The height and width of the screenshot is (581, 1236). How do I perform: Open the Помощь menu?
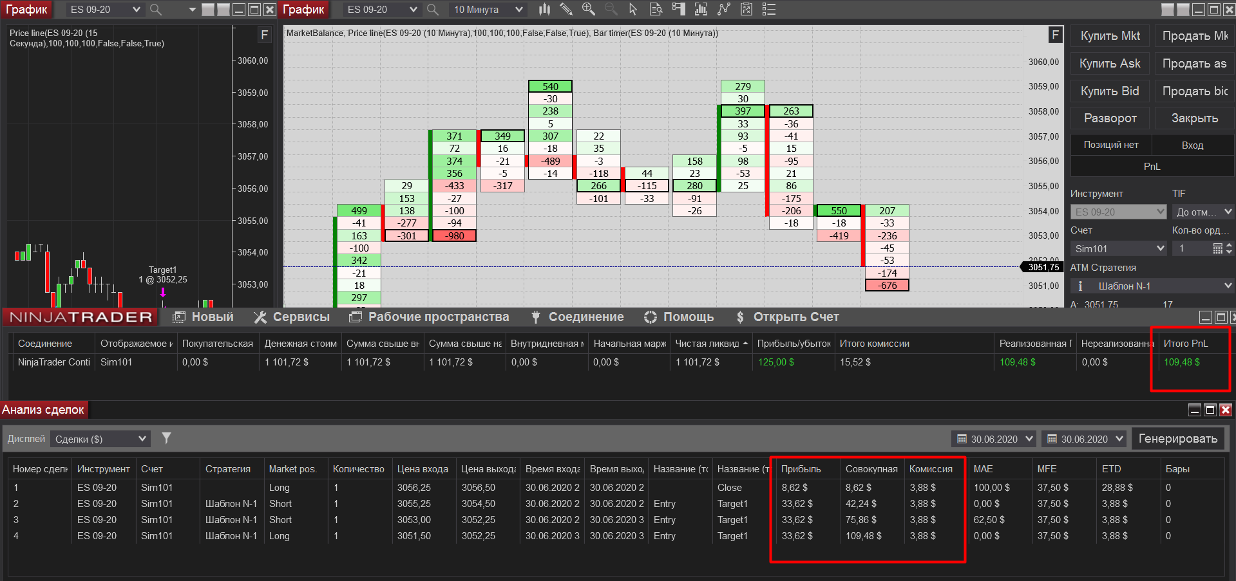(x=679, y=317)
